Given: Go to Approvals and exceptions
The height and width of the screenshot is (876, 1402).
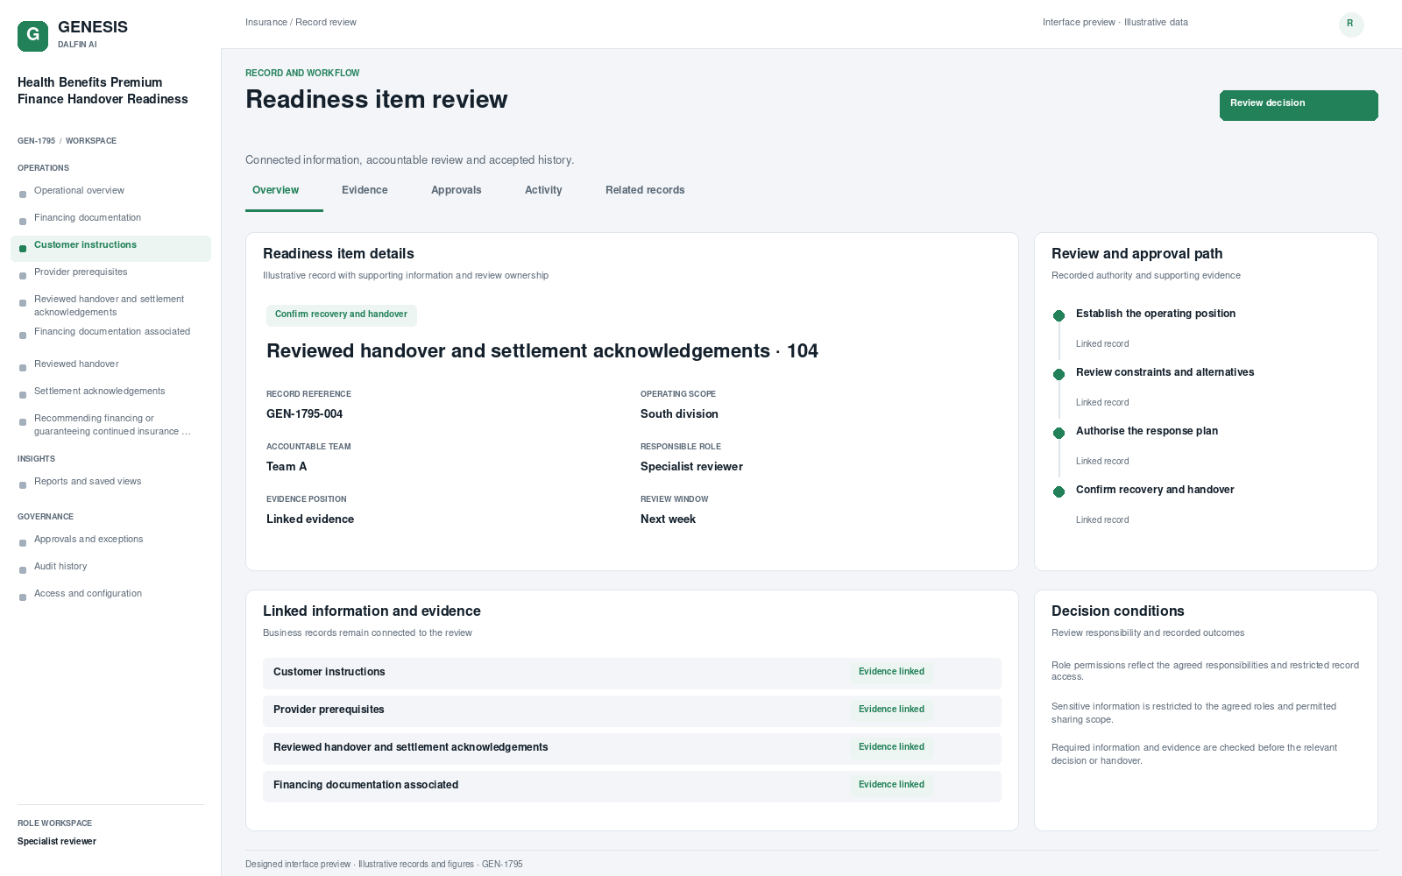Looking at the screenshot, I should click(x=110, y=540).
